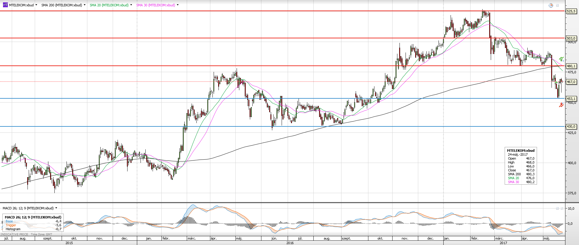This screenshot has width=579, height=245.
Task: Click the MACD panel maximize icon at right
Action: click(x=558, y=208)
